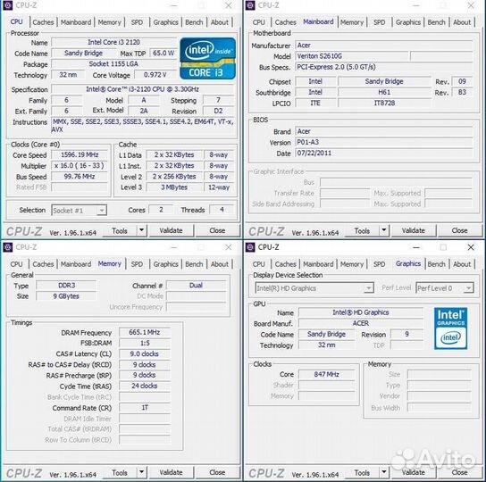Open Mainboard tab in CPU window
Screen dimensions: 486x482
point(76,22)
